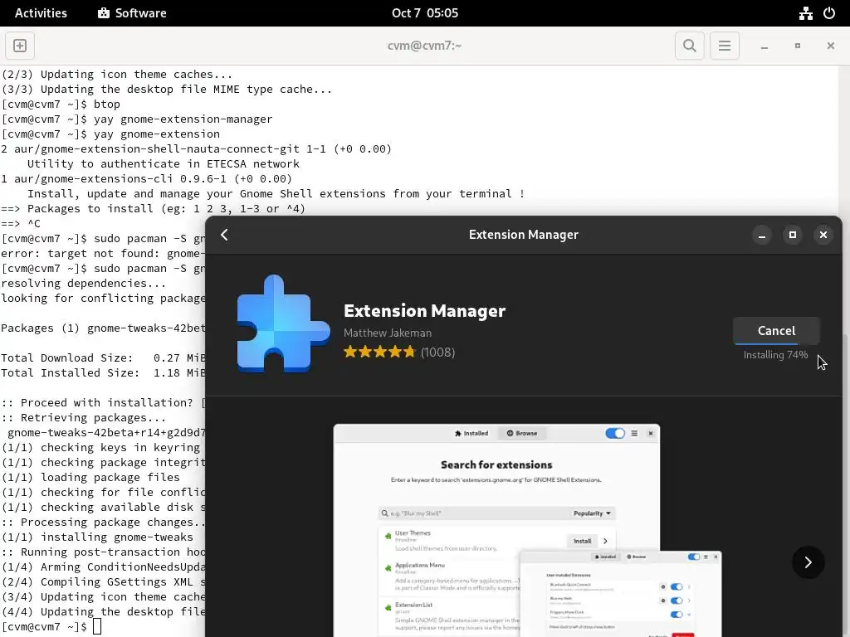Viewport: 850px width, 637px height.
Task: Cancel the Extension Manager installation
Action: point(776,330)
